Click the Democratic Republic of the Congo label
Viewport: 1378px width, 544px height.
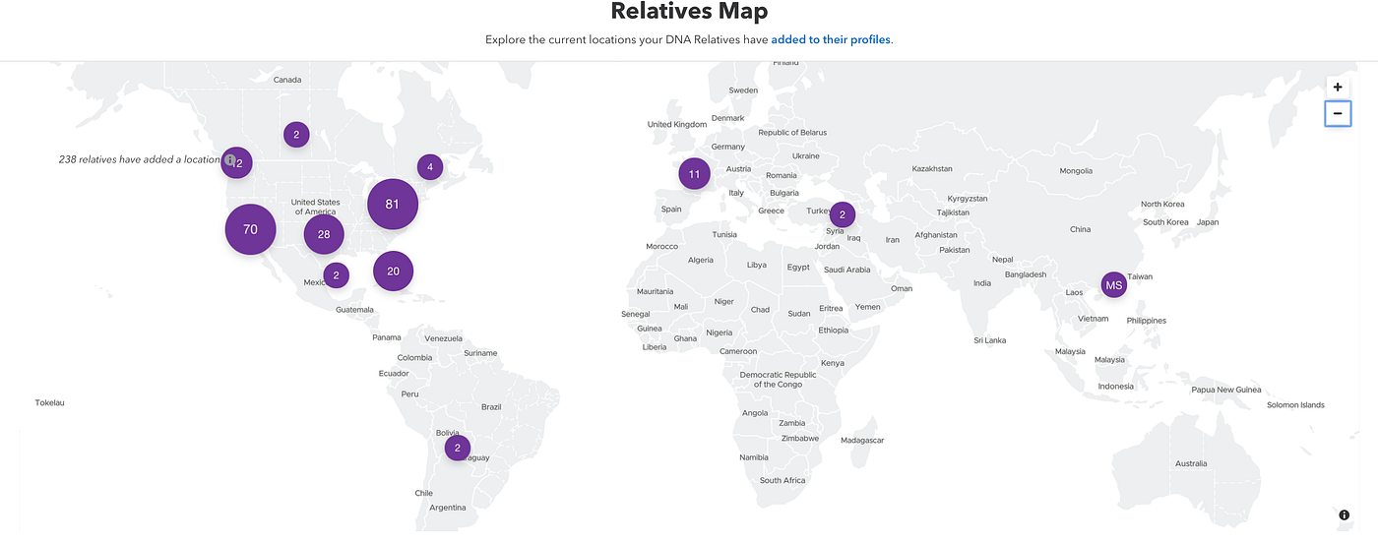click(x=778, y=380)
